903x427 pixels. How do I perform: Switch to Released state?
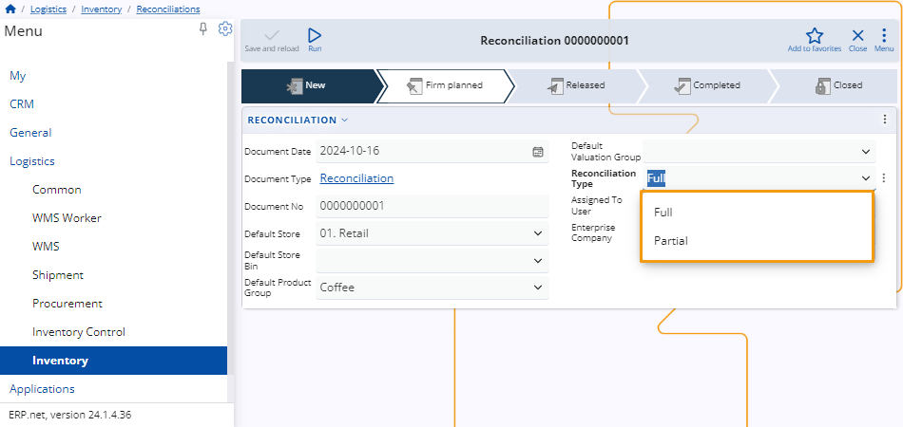pos(576,85)
